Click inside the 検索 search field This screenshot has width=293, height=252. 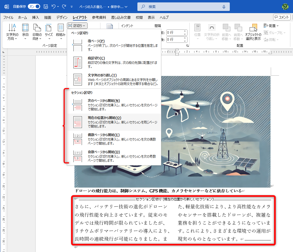coord(183,6)
